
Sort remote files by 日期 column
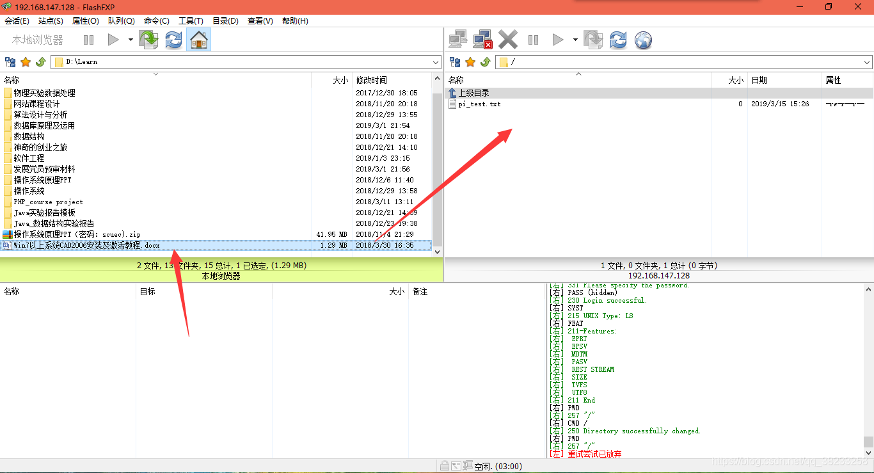[x=784, y=80]
